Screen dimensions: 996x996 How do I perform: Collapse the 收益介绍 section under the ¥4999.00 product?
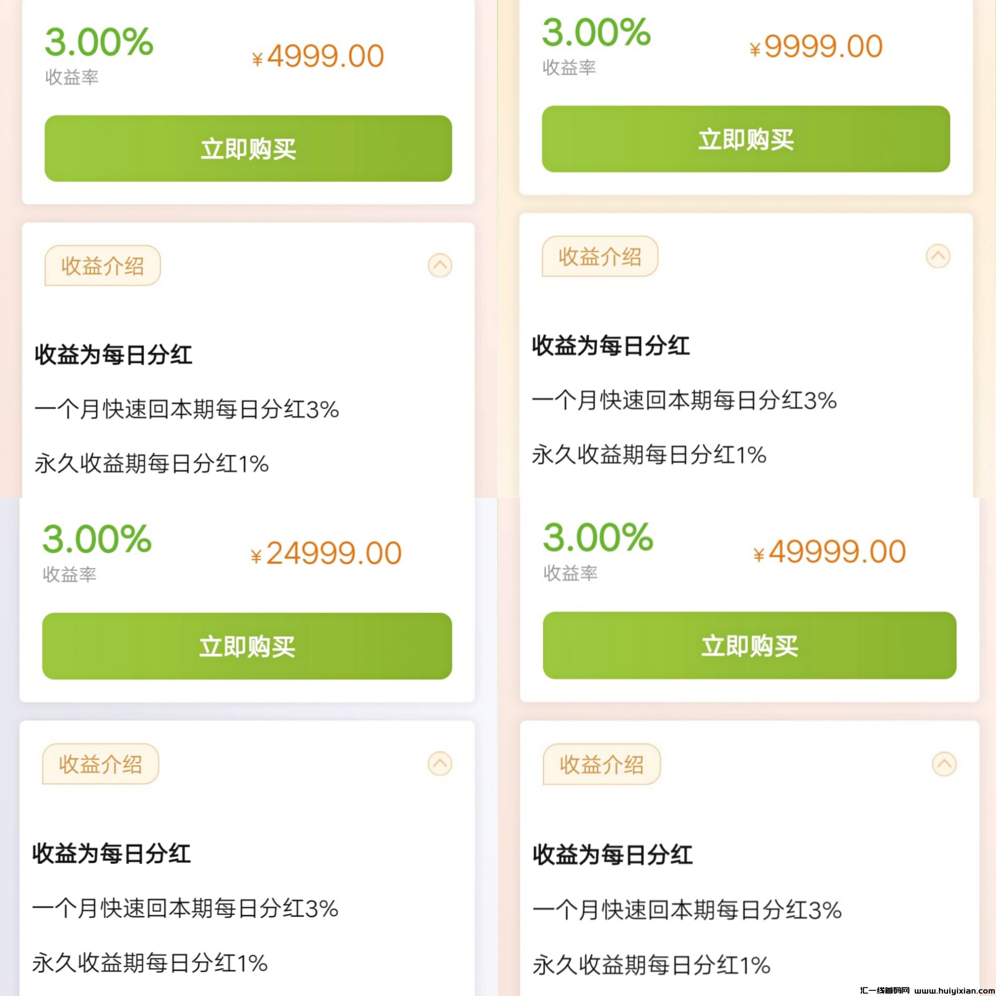click(x=440, y=265)
